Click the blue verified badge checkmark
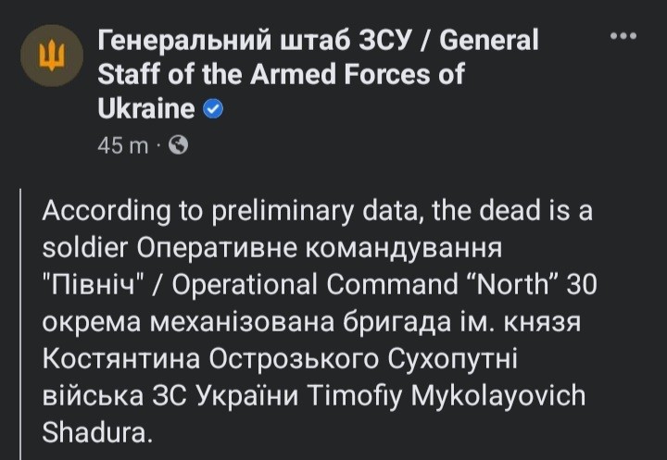Screen dimensions: 667x460 pyautogui.click(x=213, y=109)
